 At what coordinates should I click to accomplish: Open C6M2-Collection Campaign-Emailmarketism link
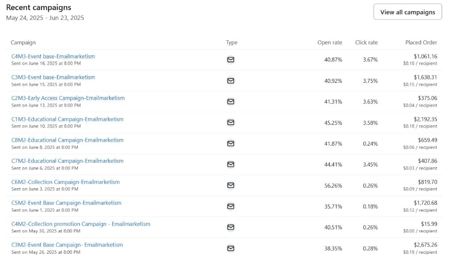(65, 182)
